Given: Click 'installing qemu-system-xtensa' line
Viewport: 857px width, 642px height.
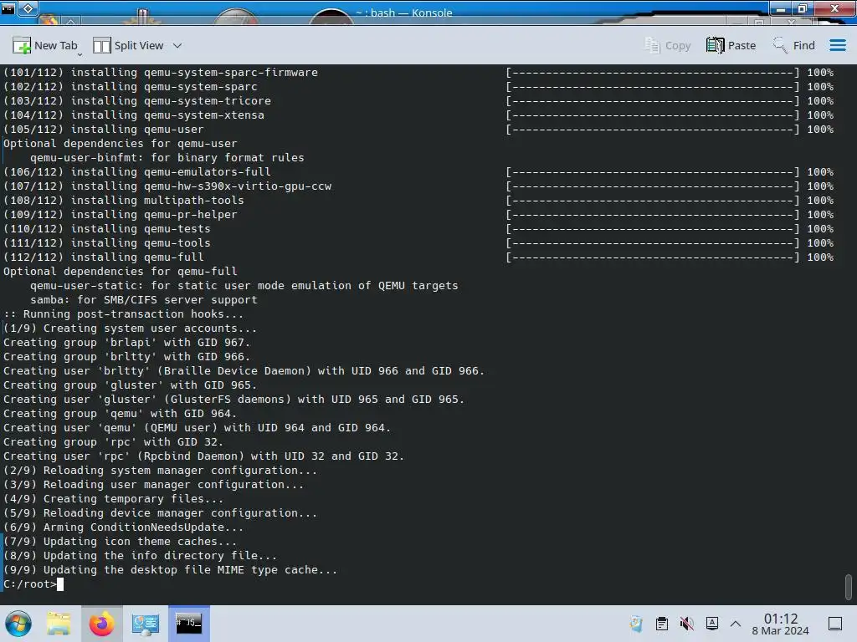Looking at the screenshot, I should 134,115.
